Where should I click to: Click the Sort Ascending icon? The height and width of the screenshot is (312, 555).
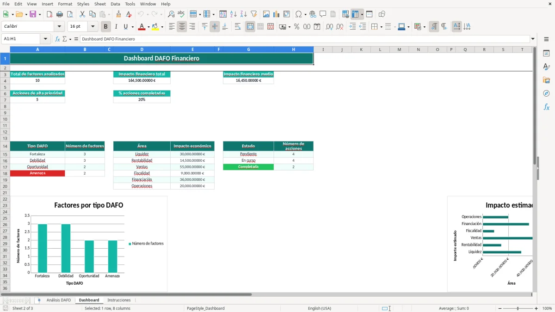[x=233, y=14]
